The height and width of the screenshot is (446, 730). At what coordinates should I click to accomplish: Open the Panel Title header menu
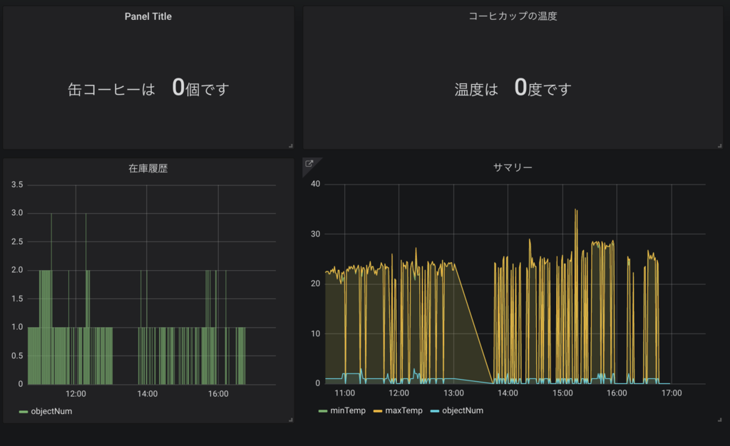pos(148,16)
